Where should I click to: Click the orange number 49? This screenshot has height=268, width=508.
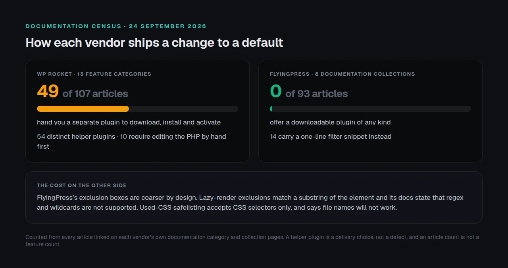(48, 91)
